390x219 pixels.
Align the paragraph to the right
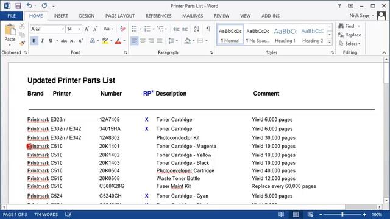(x=151, y=41)
